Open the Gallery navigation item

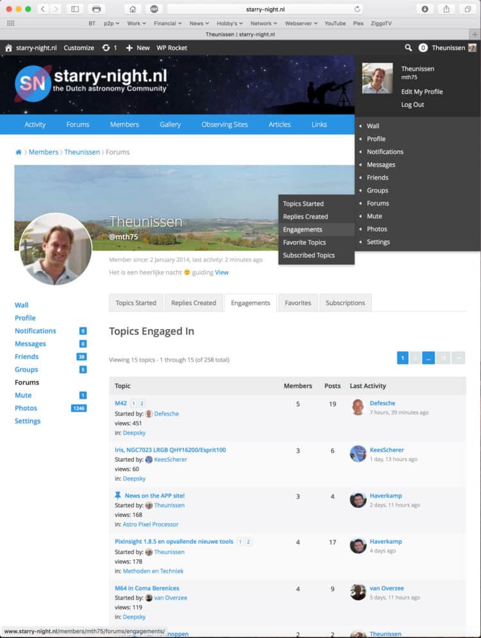[x=170, y=124]
